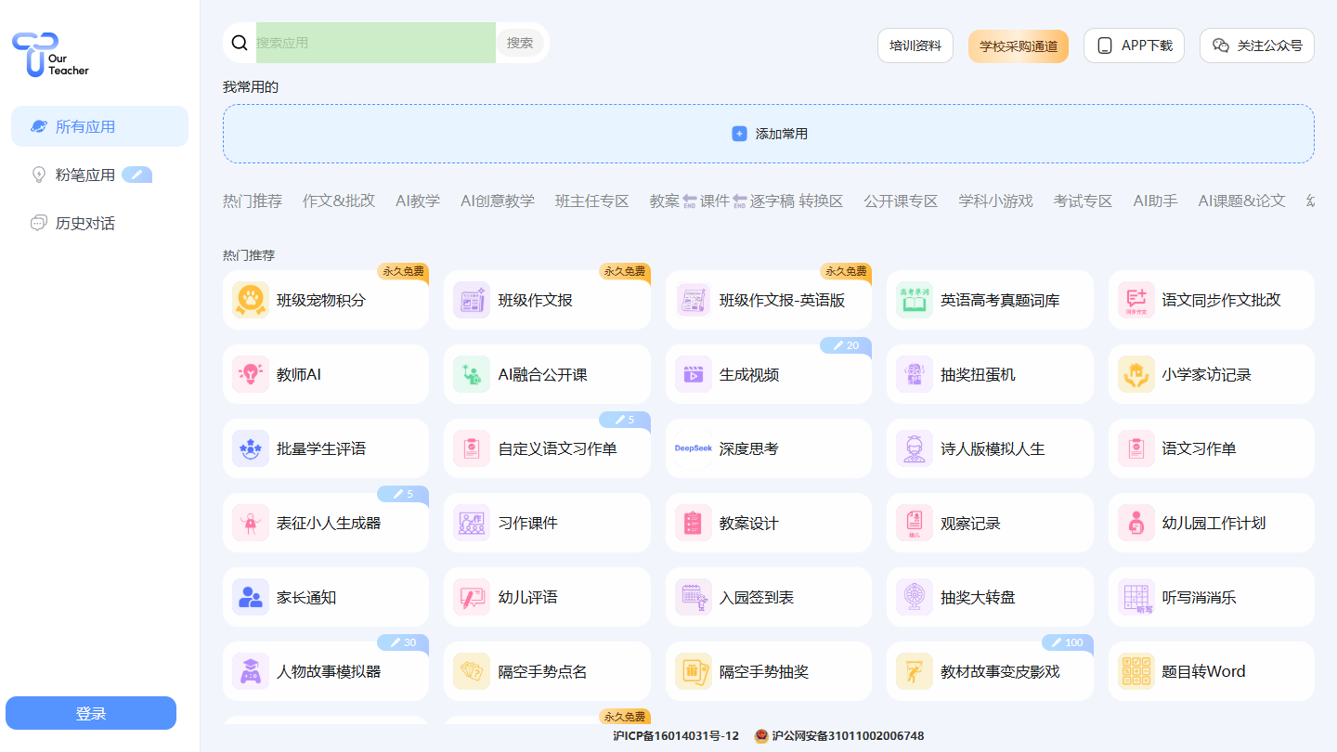Click the APP下载 button
Image resolution: width=1337 pixels, height=752 pixels.
(x=1134, y=45)
